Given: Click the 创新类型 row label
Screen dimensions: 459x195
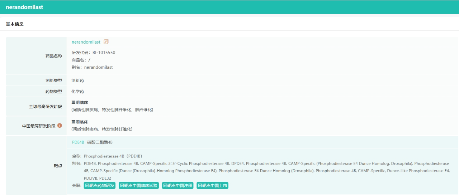Looking at the screenshot, I should click(54, 81).
